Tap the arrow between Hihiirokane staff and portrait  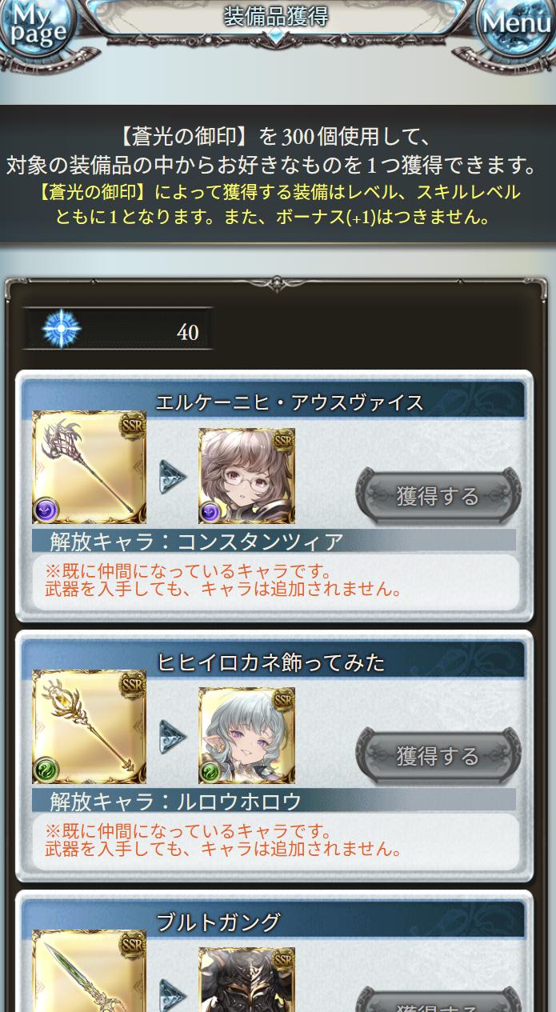(x=173, y=737)
